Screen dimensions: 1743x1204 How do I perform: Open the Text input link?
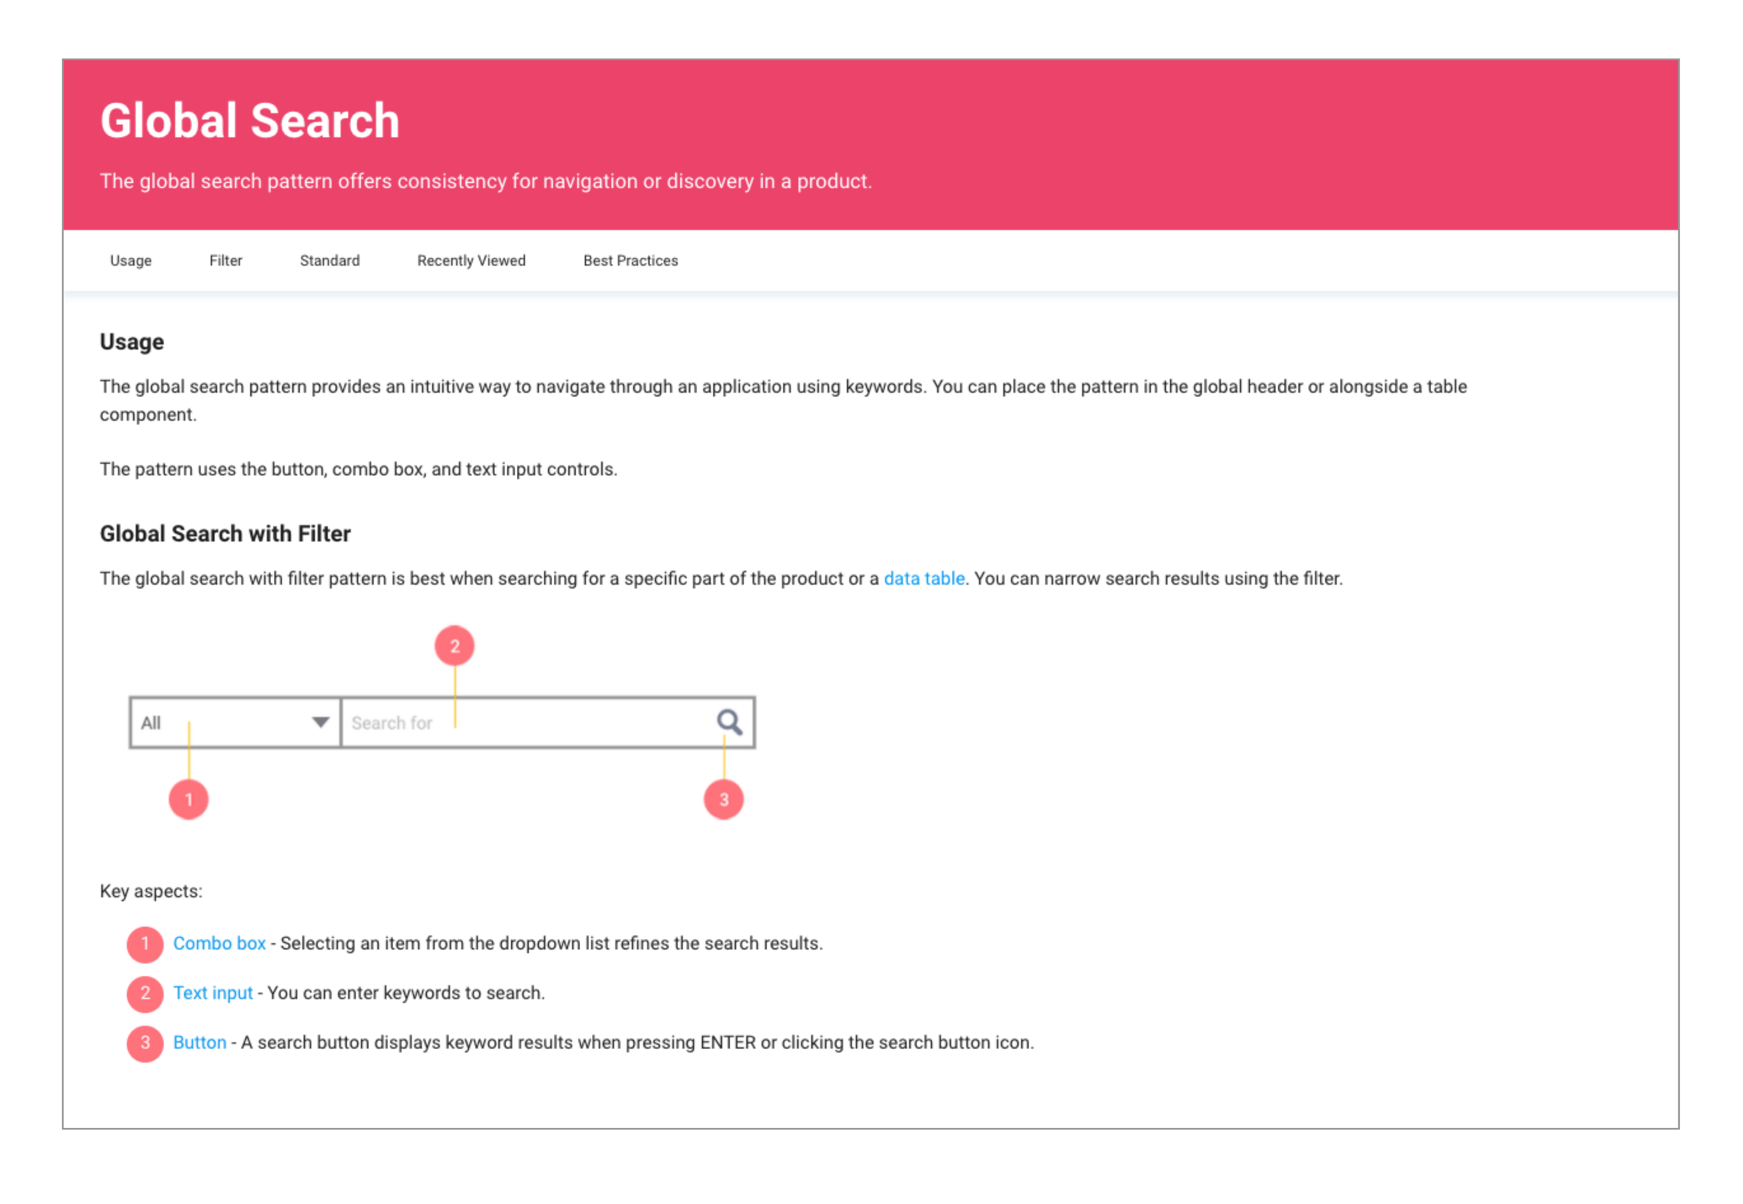point(213,993)
